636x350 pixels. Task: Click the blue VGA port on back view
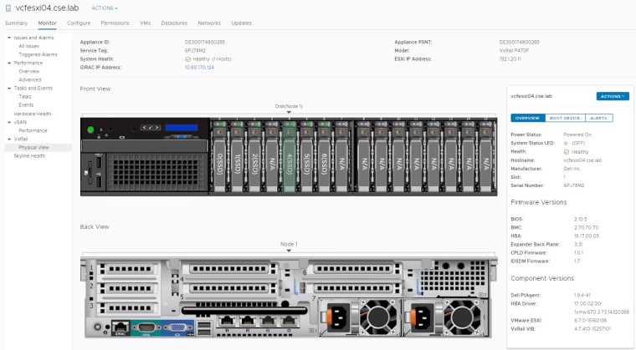coord(179,328)
